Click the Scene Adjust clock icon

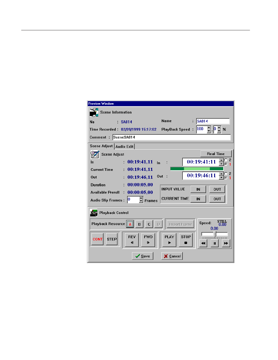coord(95,154)
